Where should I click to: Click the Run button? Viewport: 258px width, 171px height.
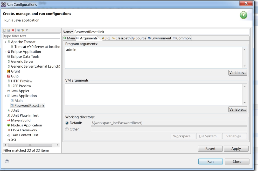(x=211, y=161)
